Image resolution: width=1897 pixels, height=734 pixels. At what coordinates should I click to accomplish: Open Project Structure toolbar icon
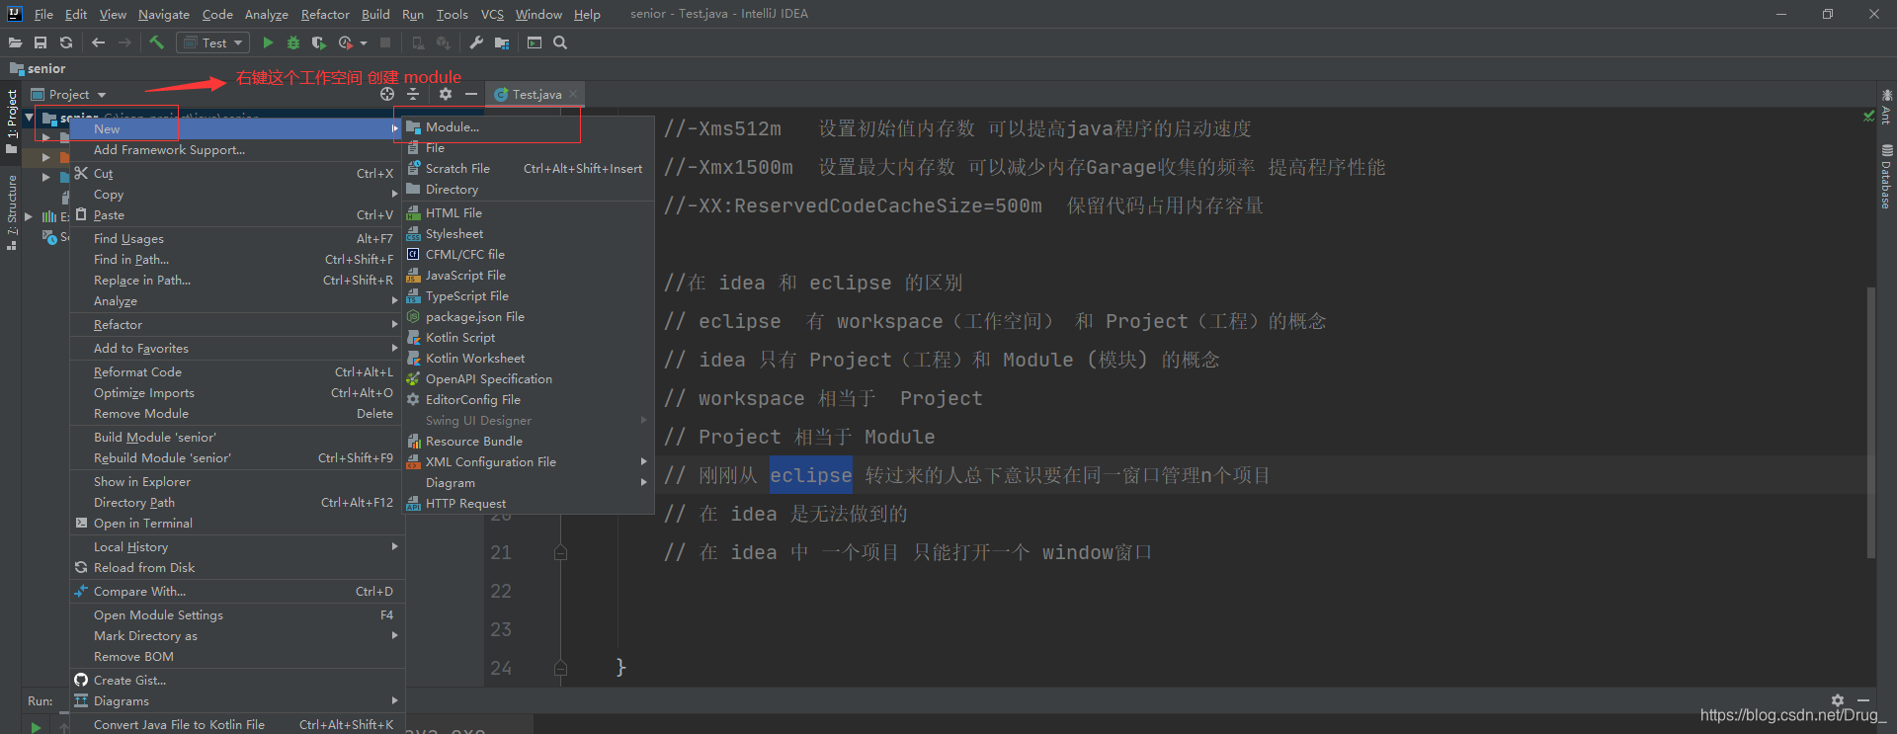pyautogui.click(x=502, y=42)
